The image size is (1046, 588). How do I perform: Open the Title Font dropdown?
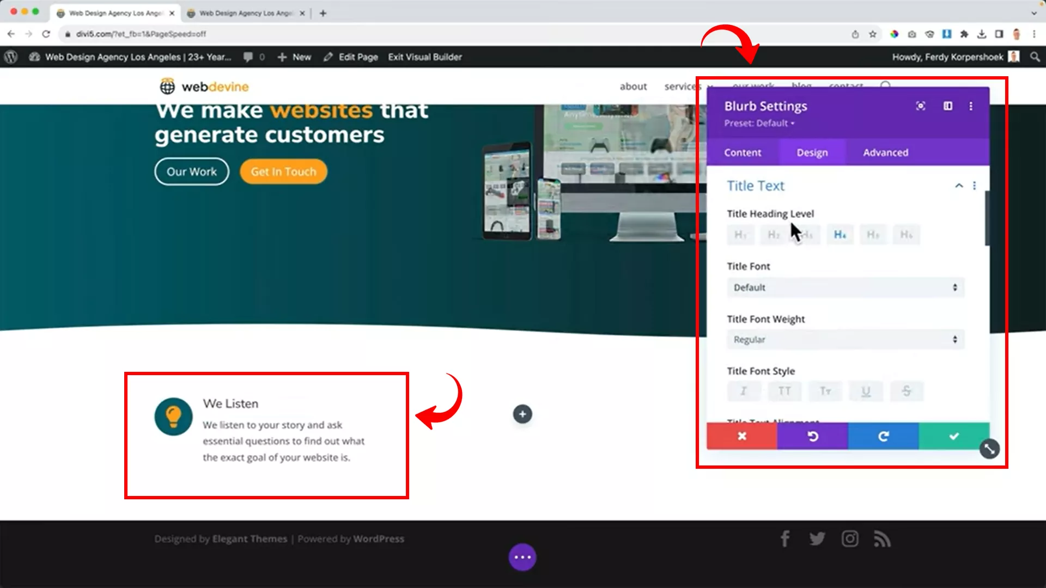[x=845, y=287]
